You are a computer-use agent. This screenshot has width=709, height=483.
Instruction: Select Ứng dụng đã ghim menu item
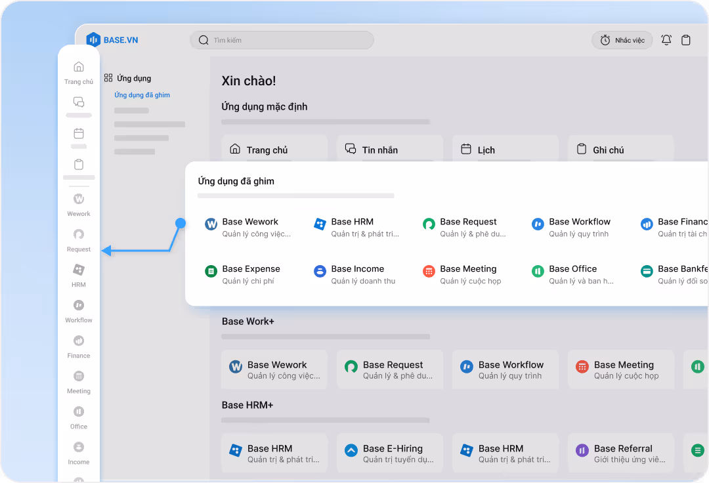pos(142,95)
